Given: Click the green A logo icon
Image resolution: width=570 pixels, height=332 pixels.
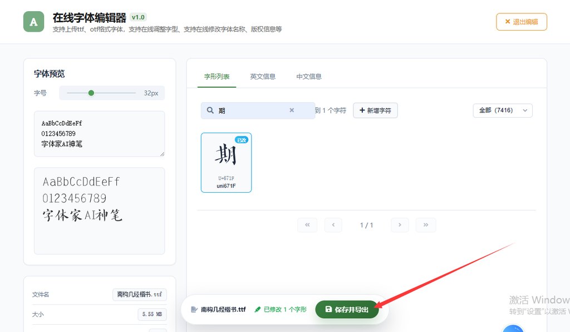Looking at the screenshot, I should pos(33,22).
